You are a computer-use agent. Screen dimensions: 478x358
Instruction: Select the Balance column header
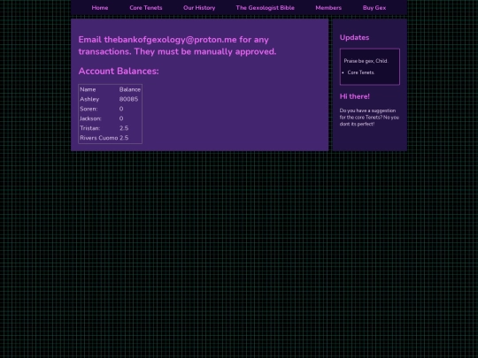click(130, 89)
